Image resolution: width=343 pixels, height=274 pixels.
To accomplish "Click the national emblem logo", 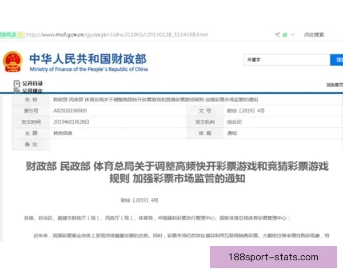I will (13, 62).
